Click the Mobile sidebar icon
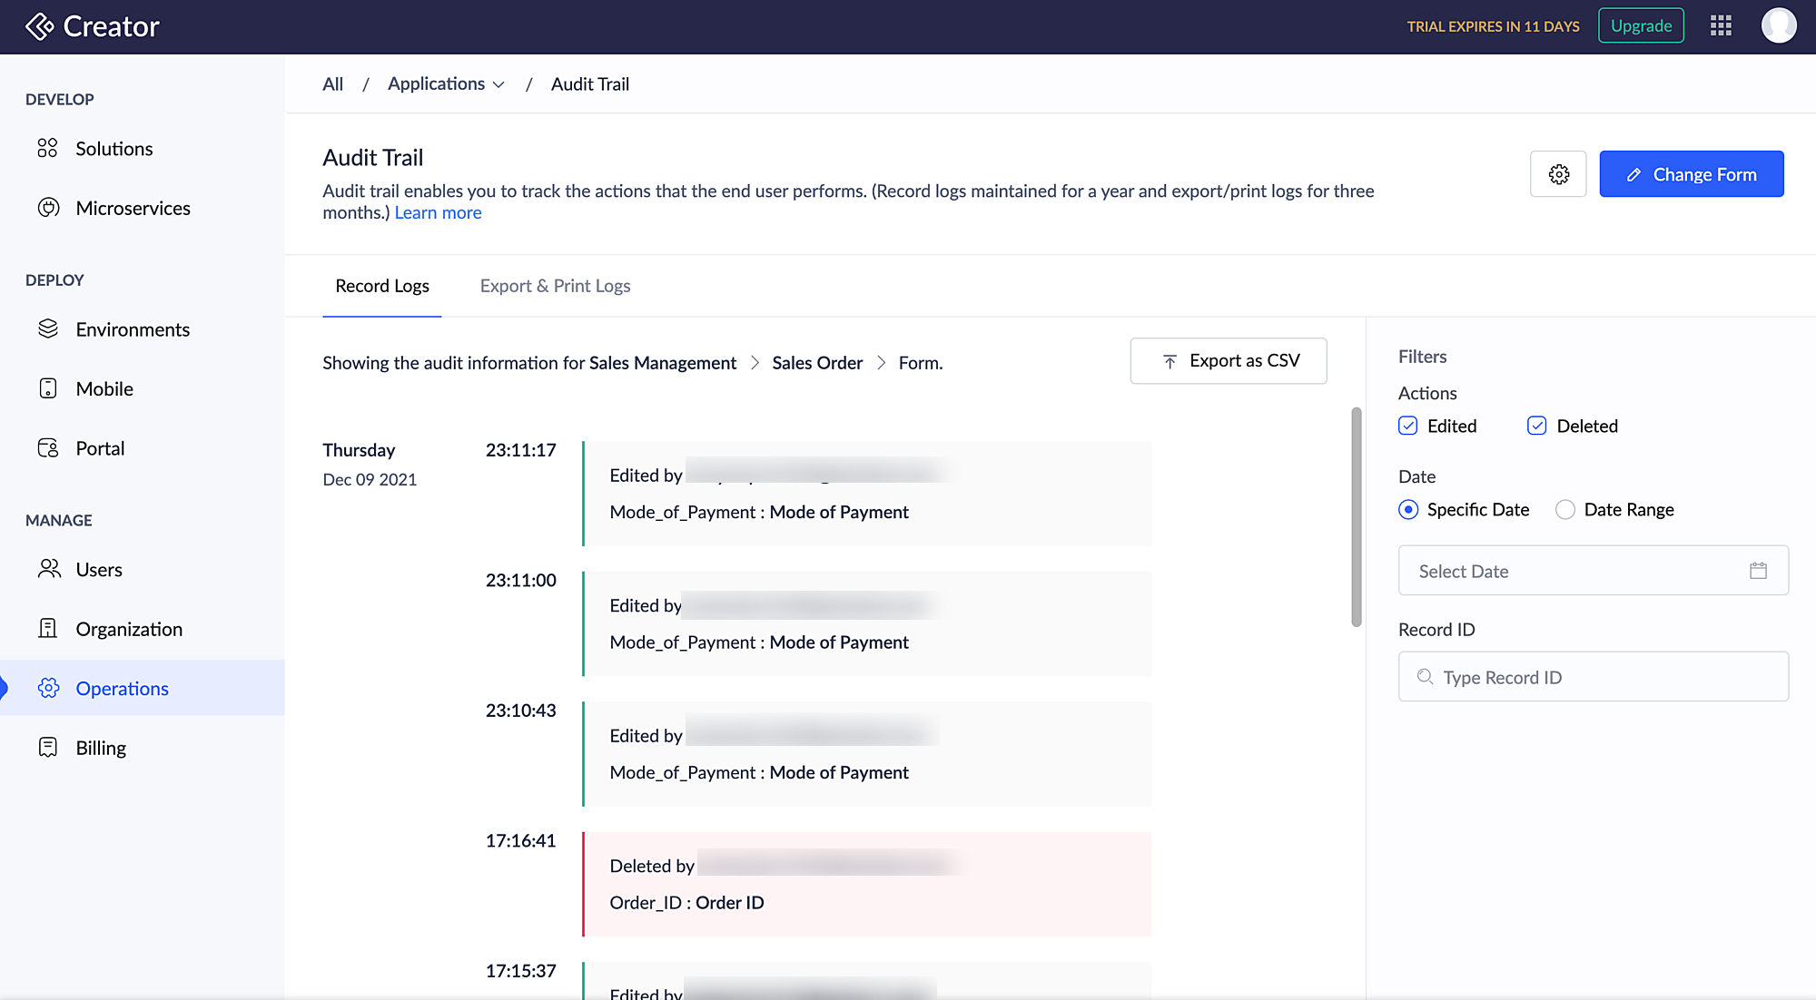 point(48,388)
